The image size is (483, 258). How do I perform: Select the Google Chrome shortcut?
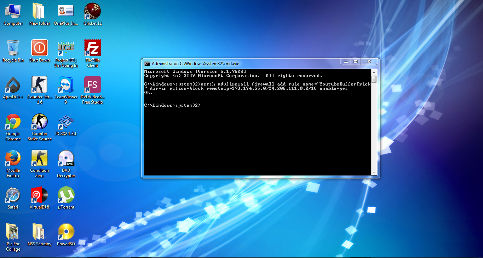[x=13, y=127]
